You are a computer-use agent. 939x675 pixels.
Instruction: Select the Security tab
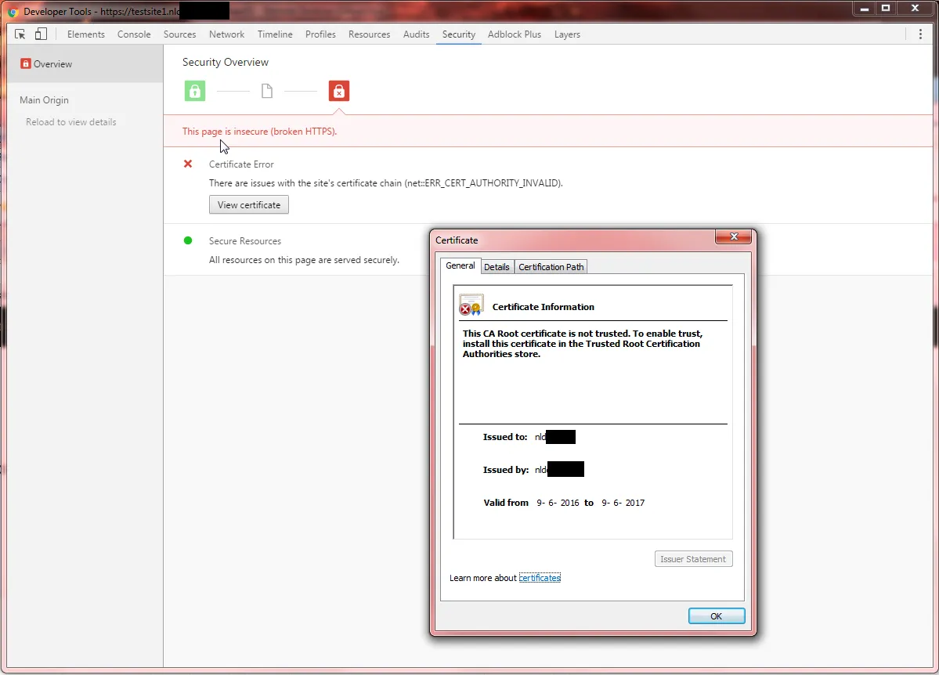459,34
